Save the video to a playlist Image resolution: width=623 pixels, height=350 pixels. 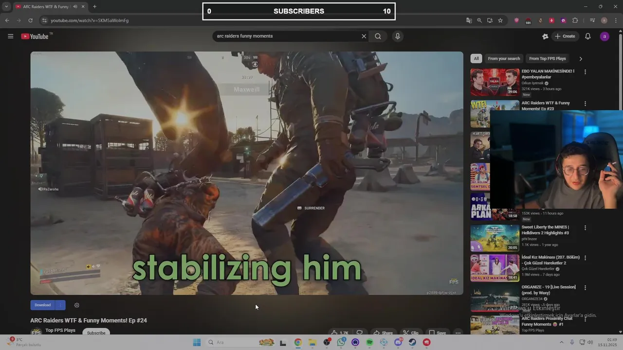coord(437,333)
